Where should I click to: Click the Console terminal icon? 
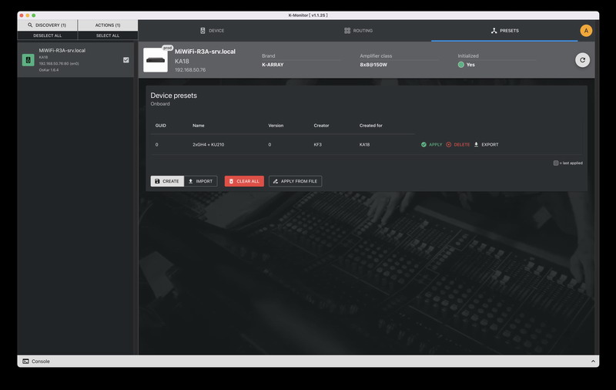(x=25, y=361)
